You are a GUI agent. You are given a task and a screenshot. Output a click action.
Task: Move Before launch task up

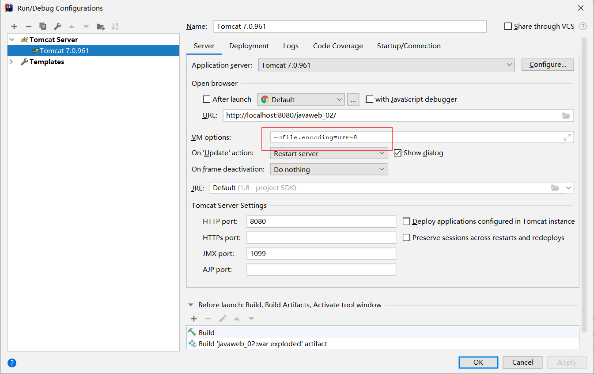point(237,319)
